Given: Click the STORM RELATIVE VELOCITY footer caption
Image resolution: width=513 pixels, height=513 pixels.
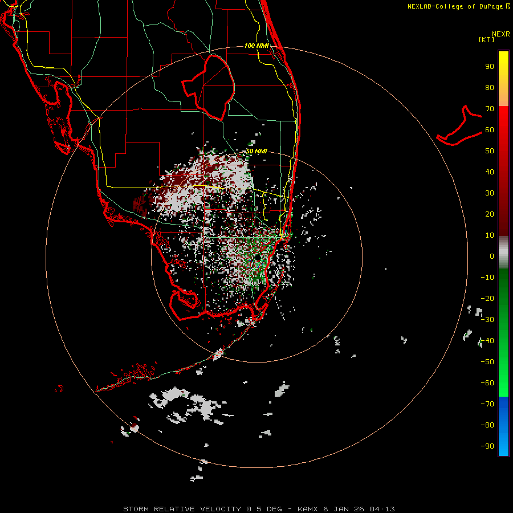Looking at the screenshot, I should (x=259, y=509).
